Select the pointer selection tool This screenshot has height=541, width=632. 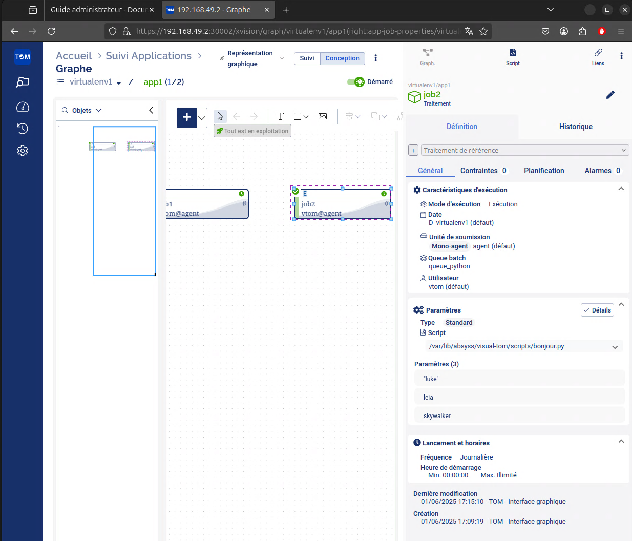220,116
